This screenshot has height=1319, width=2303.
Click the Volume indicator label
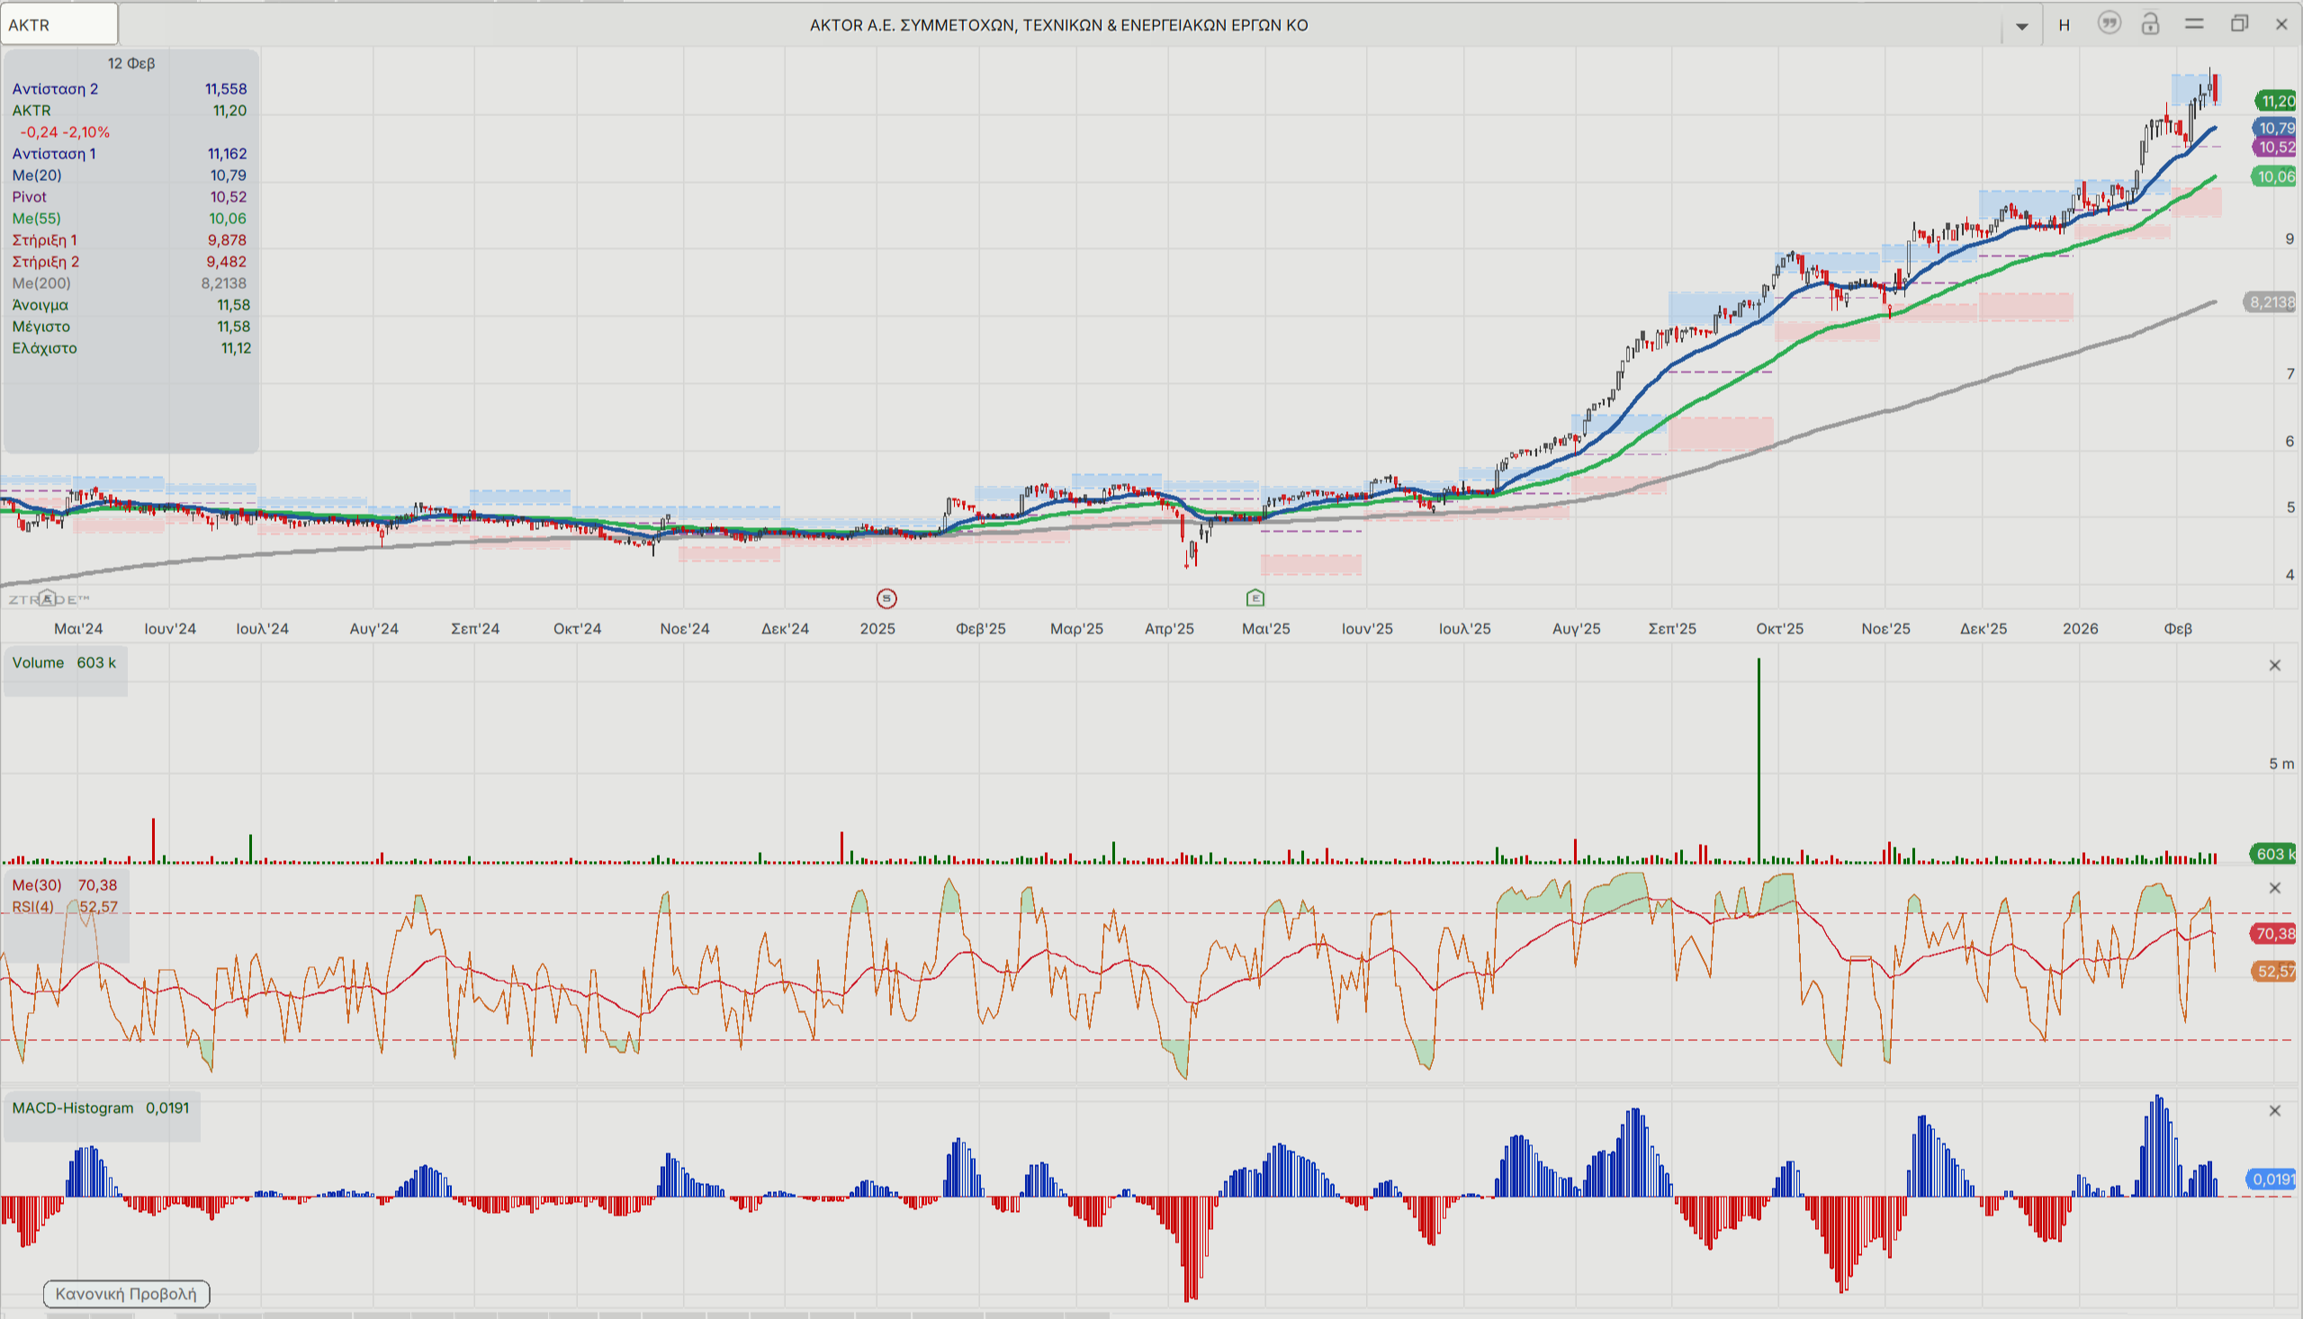(x=38, y=662)
